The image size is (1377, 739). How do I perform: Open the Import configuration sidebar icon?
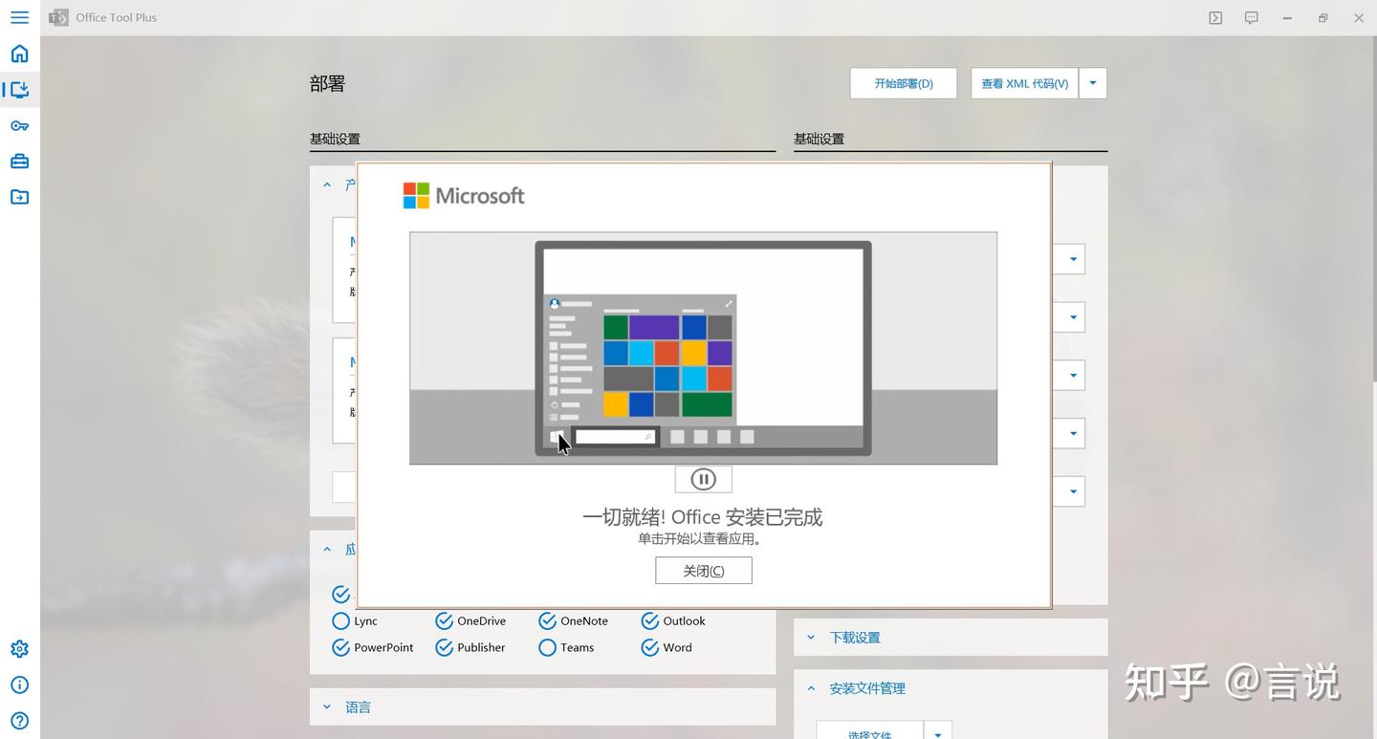19,196
